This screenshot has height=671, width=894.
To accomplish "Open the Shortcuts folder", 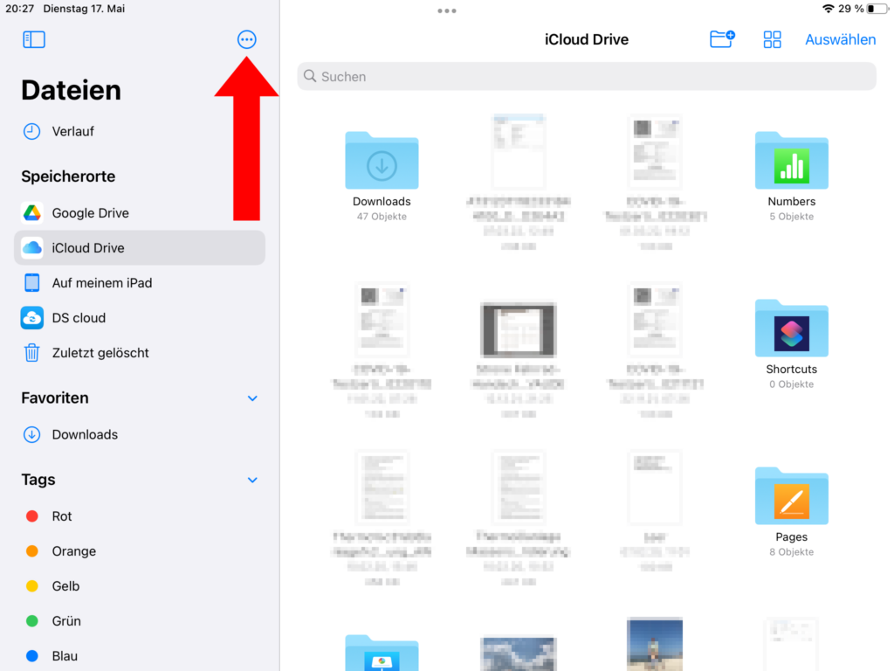I will 791,329.
